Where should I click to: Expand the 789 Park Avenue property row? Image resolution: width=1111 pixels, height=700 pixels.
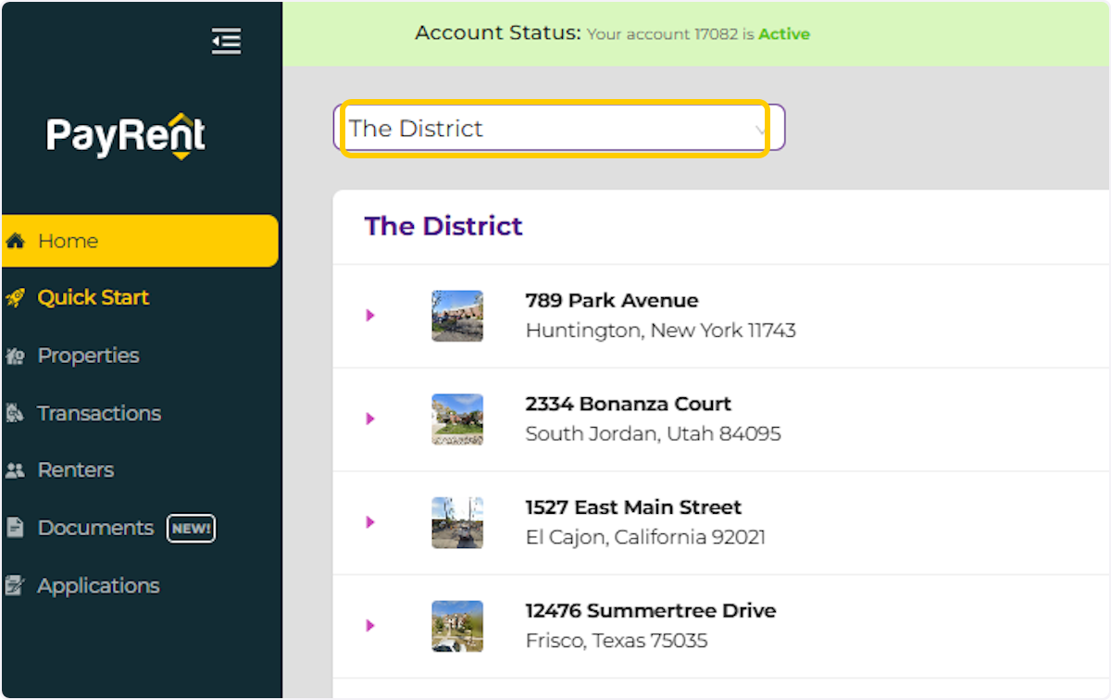click(370, 316)
